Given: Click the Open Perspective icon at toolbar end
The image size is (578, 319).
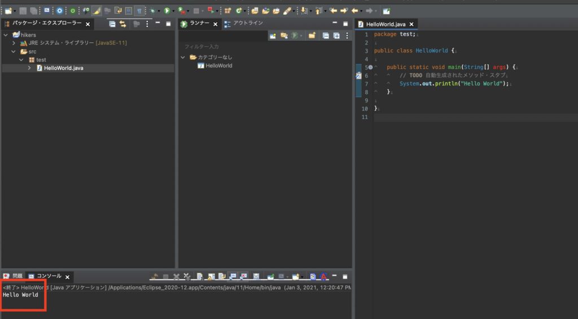Looking at the screenshot, I should click(x=386, y=11).
